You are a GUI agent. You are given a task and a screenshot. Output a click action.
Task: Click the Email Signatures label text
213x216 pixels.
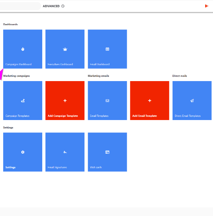click(x=57, y=167)
